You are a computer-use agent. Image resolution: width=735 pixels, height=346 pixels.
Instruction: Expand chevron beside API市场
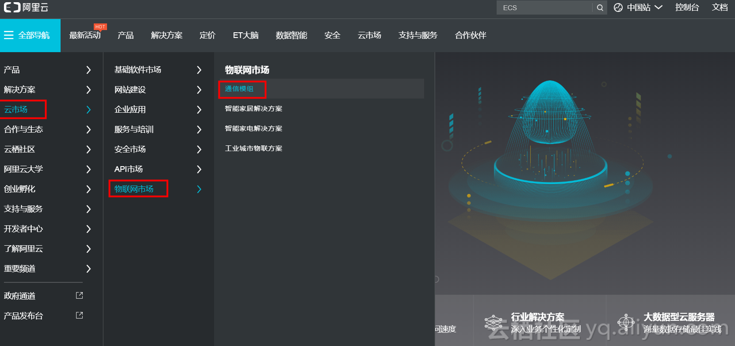tap(199, 169)
